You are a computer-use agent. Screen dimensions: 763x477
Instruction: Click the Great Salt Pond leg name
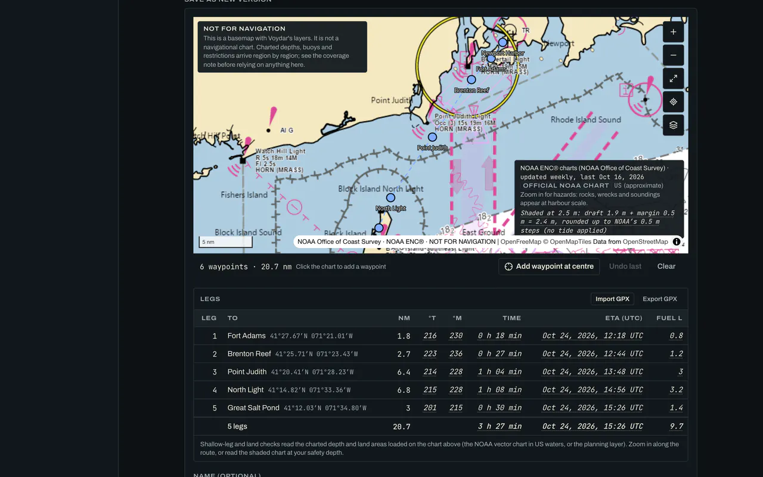[x=253, y=408]
